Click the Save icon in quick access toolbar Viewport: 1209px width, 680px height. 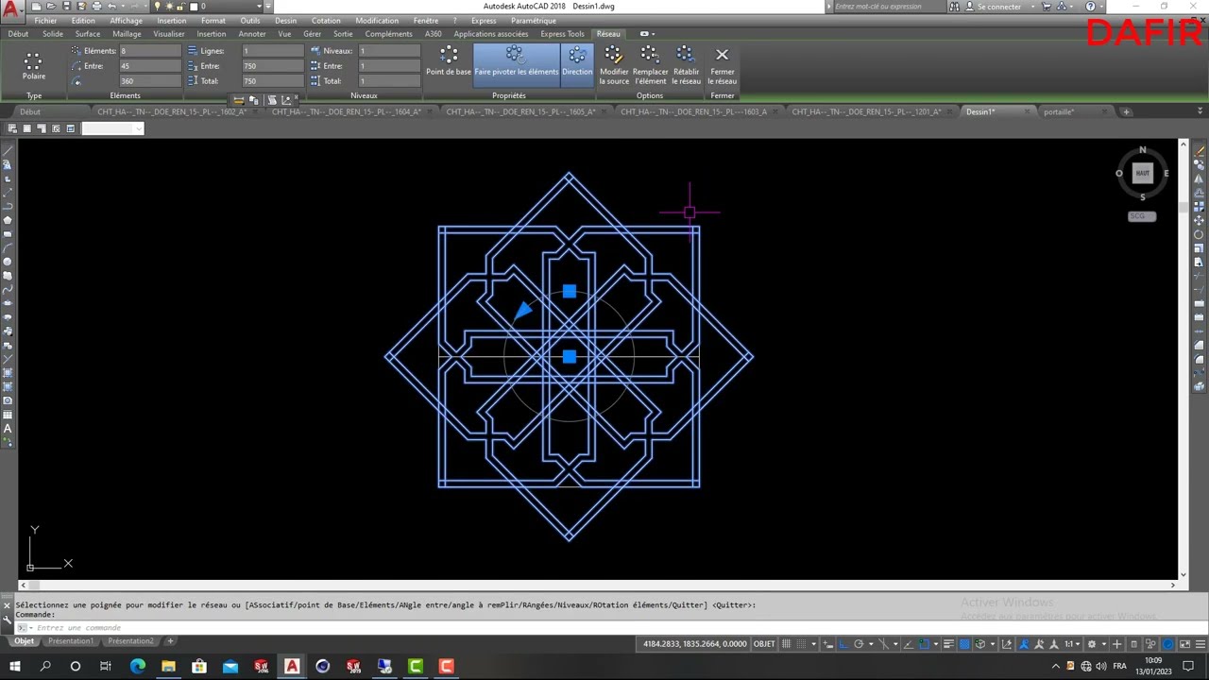pyautogui.click(x=66, y=7)
